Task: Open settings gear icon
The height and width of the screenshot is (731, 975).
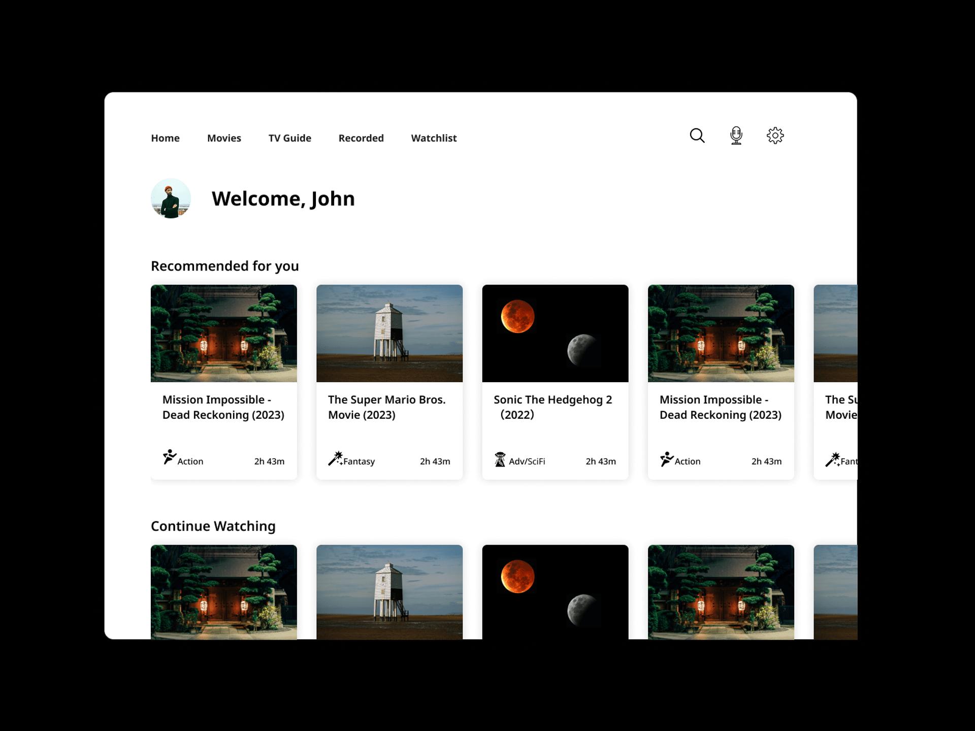Action: tap(775, 136)
